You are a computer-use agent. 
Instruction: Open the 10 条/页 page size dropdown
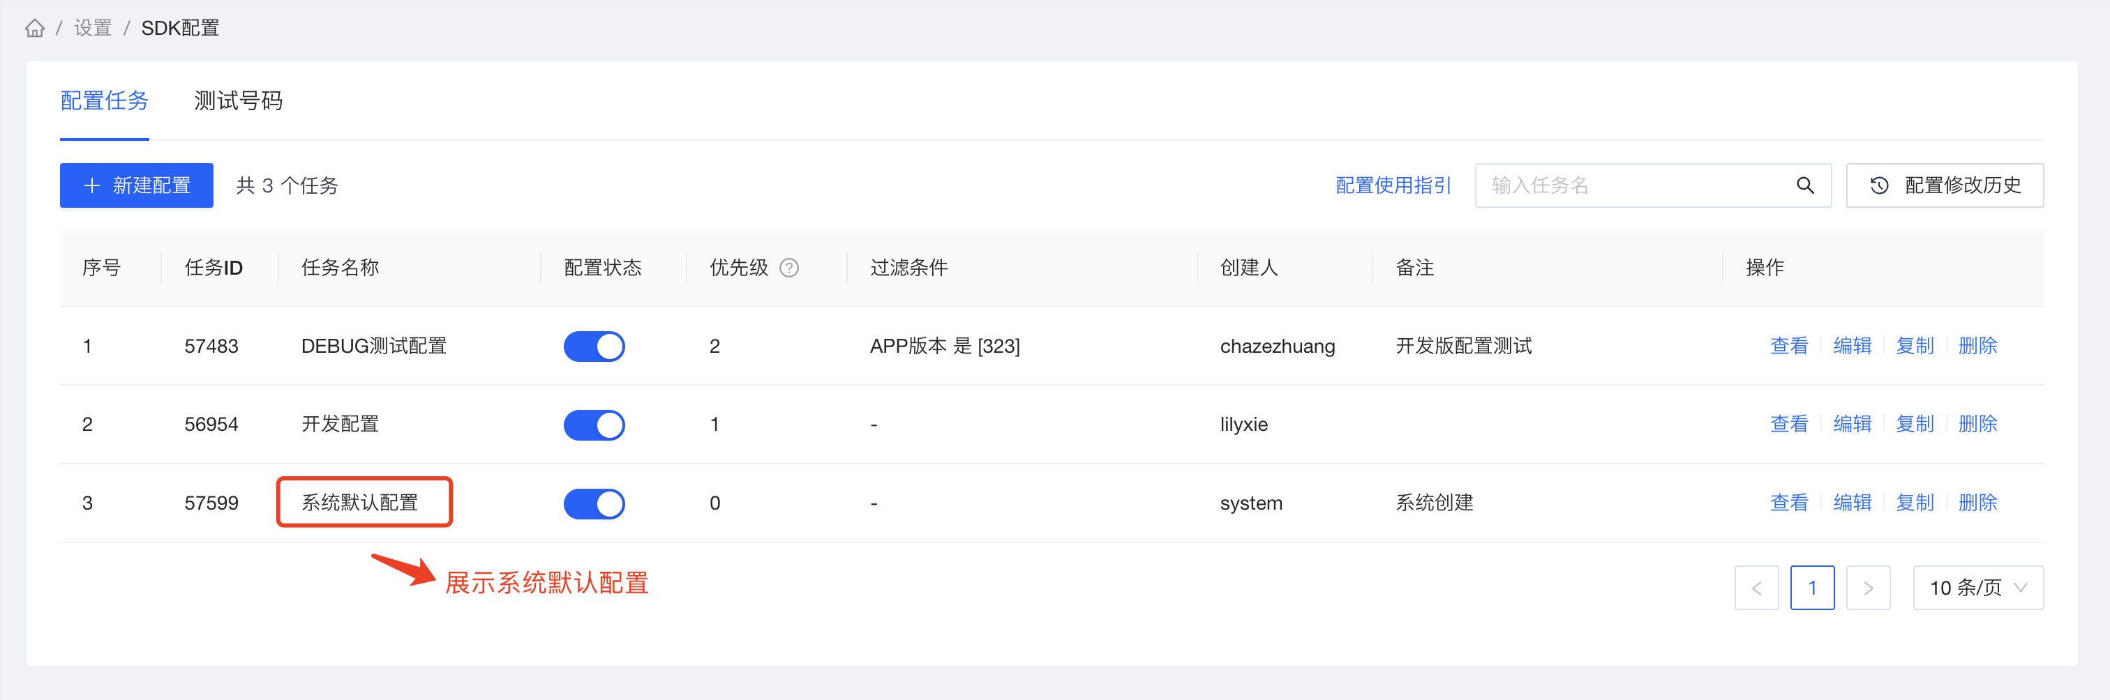(1977, 588)
